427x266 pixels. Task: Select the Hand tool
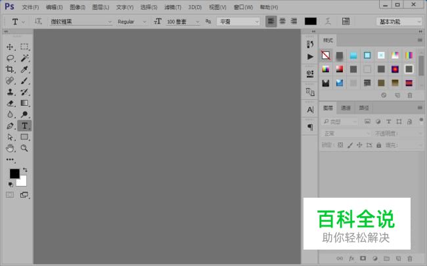click(x=10, y=148)
